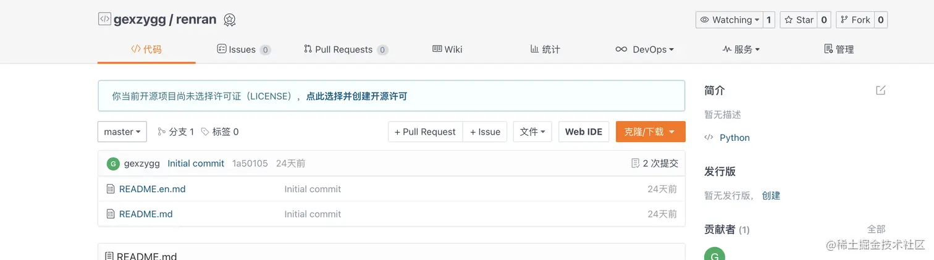The image size is (934, 260).
Task: Click the repository code icon before gexzygg
Action: tap(104, 19)
